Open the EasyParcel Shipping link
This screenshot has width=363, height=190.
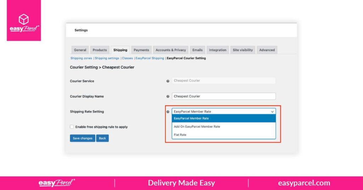click(150, 58)
